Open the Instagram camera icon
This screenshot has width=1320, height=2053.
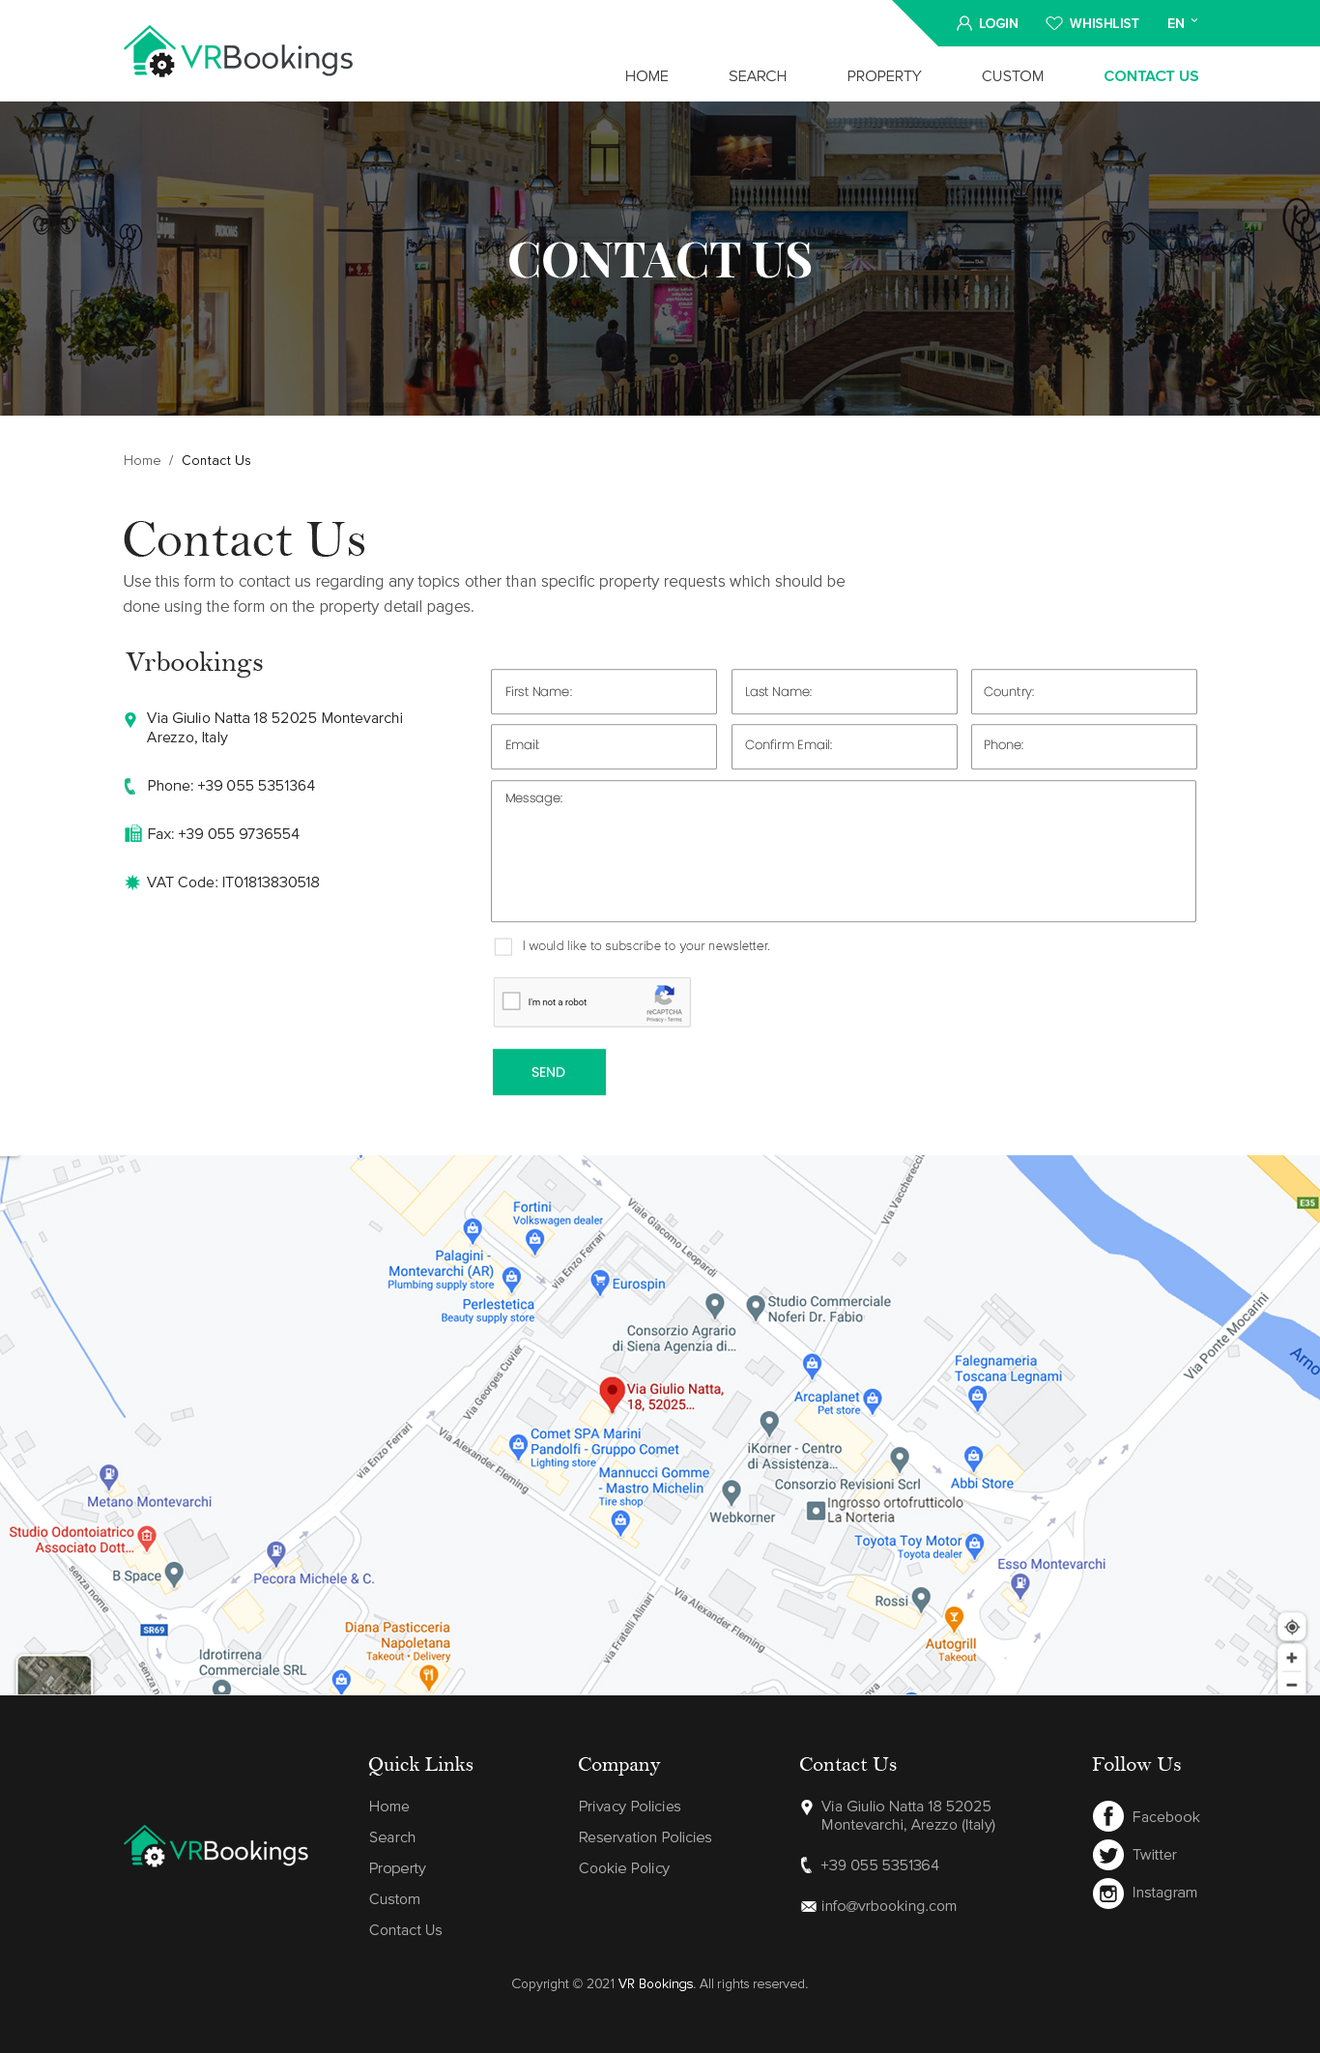pyautogui.click(x=1108, y=1893)
